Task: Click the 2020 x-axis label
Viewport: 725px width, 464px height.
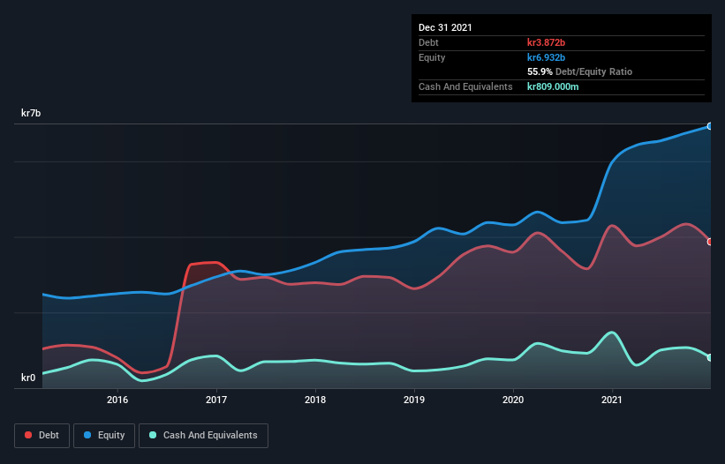Action: (x=513, y=400)
